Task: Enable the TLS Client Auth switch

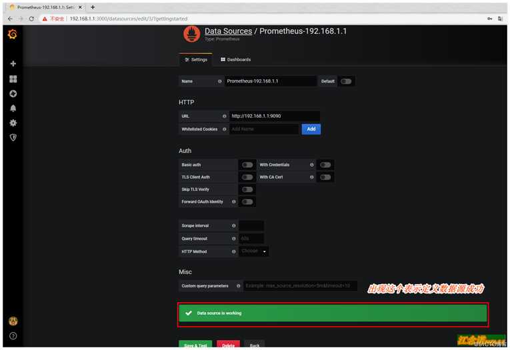Action: pos(247,177)
